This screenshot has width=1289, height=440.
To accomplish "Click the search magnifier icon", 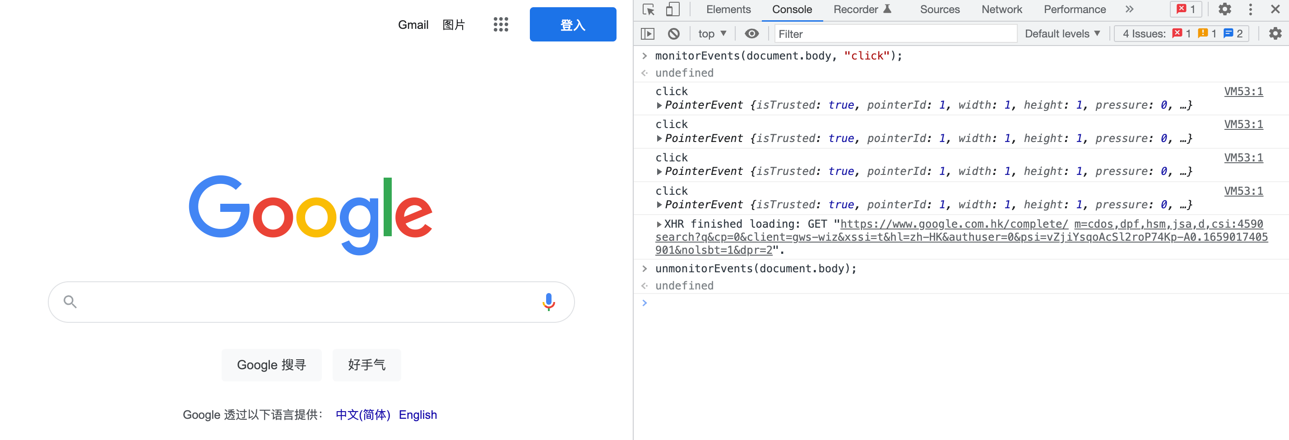I will tap(70, 302).
